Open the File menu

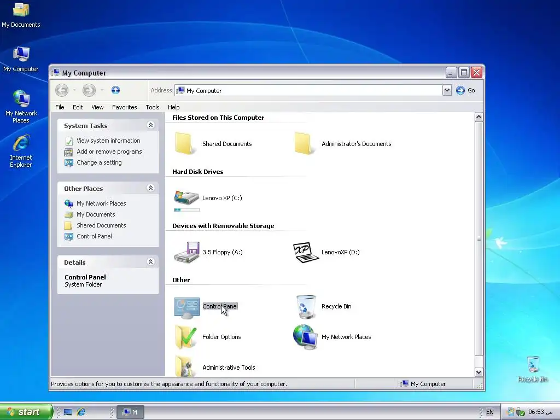(x=60, y=107)
